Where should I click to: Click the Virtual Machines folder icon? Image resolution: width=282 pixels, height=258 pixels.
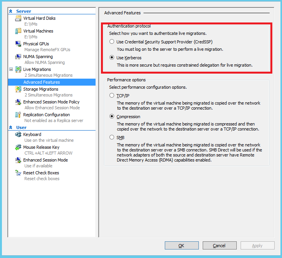point(18,31)
